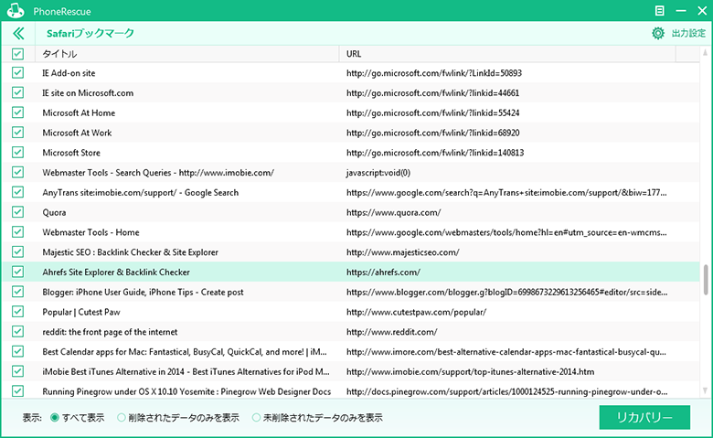Select the すべて表示 radio button
The image size is (713, 438).
(x=55, y=418)
